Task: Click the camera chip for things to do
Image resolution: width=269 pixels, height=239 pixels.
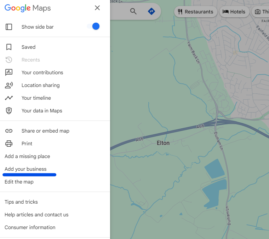Action: [260, 12]
